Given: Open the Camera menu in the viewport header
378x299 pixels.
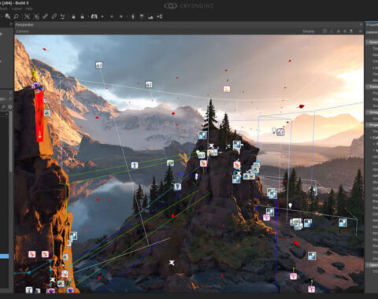Looking at the screenshot, I should pyautogui.click(x=22, y=31).
